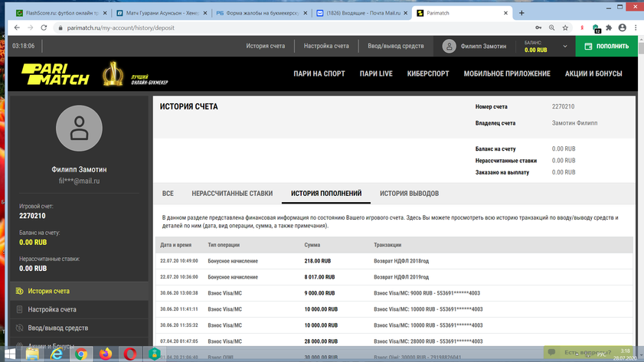Viewport: 644px width, 362px height.
Task: Open File Explorer from taskbar
Action: coord(32,354)
